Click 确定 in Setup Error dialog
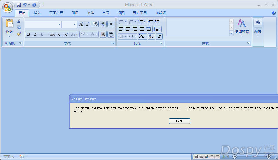The image size is (278, 160). tap(180, 121)
